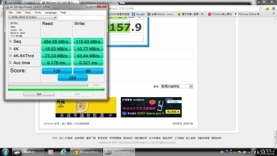This screenshot has width=277, height=156.
Task: Click the read score 135
Action: (57, 71)
